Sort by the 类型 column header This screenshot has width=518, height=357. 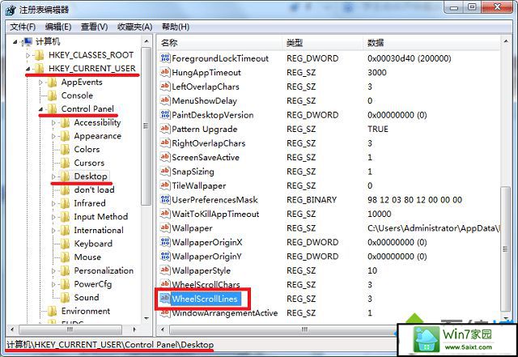tap(324, 43)
